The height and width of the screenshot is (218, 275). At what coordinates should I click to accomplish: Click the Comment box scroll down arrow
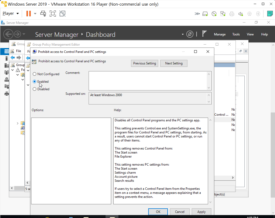pyautogui.click(x=209, y=88)
